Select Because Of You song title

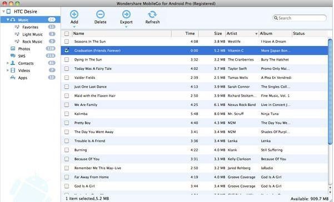87,159
